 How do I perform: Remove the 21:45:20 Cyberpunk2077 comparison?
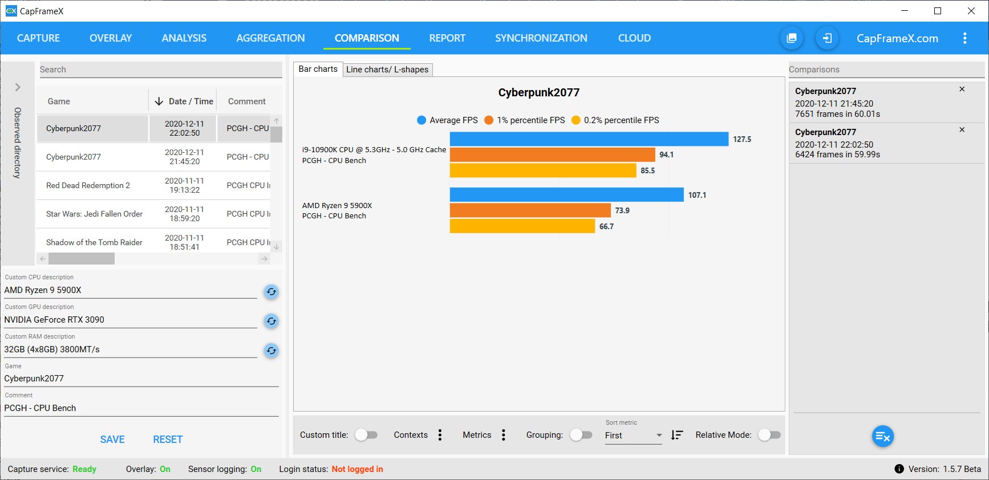962,90
